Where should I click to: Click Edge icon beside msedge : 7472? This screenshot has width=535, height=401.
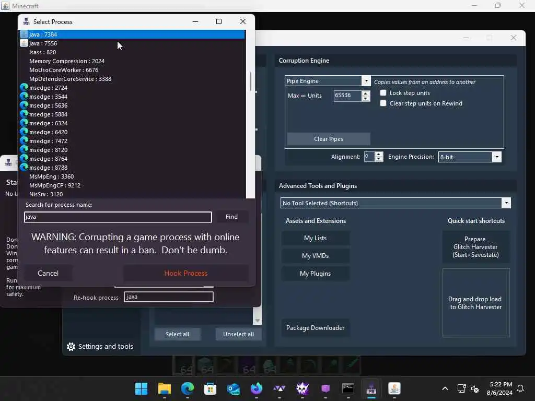point(24,141)
